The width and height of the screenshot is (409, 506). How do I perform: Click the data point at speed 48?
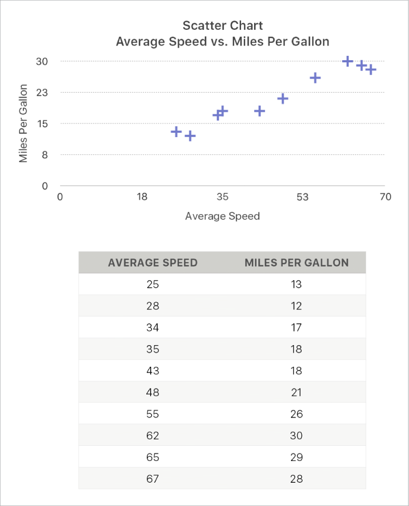tap(283, 99)
